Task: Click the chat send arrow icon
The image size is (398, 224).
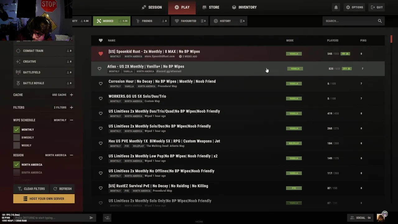Action: coord(91,218)
